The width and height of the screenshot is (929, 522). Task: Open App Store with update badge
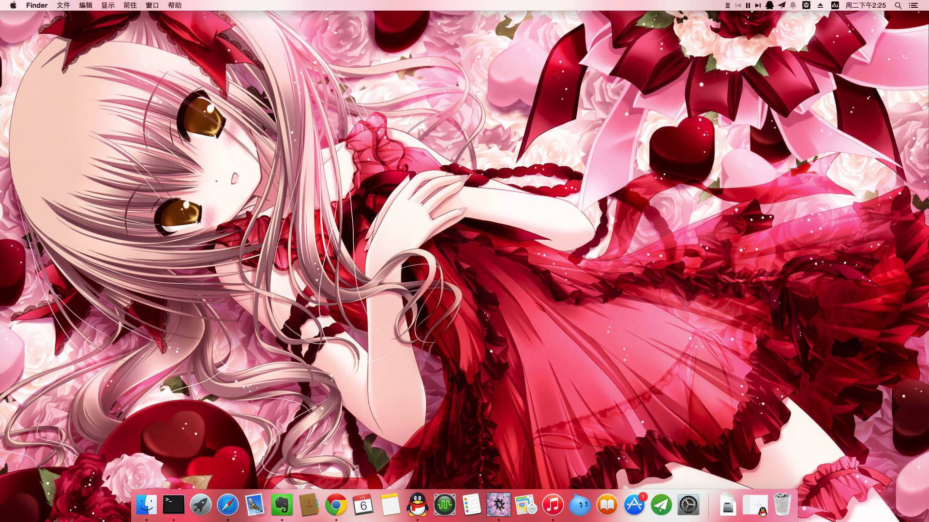(634, 505)
